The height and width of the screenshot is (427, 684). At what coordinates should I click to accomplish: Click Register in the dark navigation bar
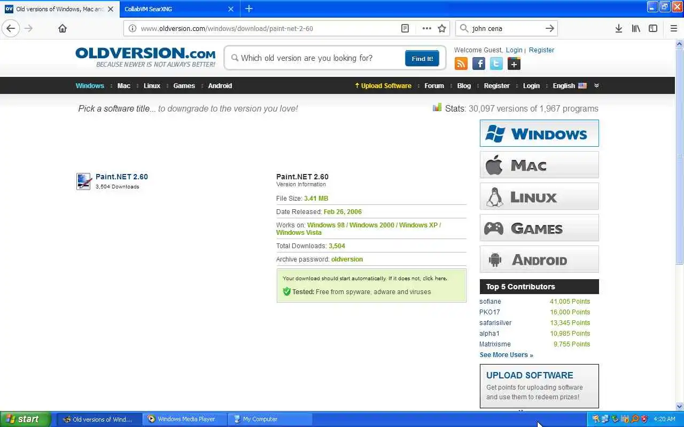coord(496,86)
